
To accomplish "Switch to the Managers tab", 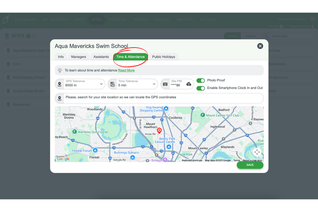I will click(78, 57).
